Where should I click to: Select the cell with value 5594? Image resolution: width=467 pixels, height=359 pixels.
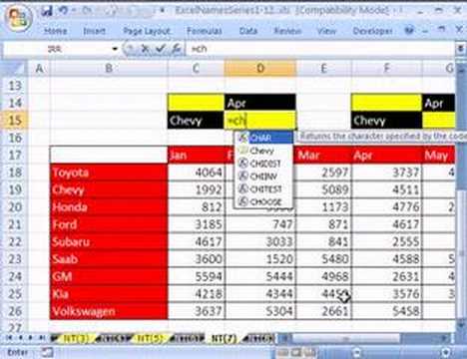pos(197,276)
